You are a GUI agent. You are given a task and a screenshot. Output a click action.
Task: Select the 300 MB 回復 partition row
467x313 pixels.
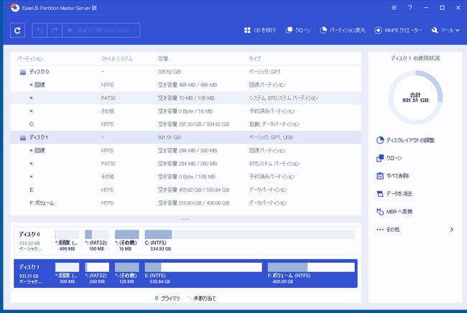point(185,150)
